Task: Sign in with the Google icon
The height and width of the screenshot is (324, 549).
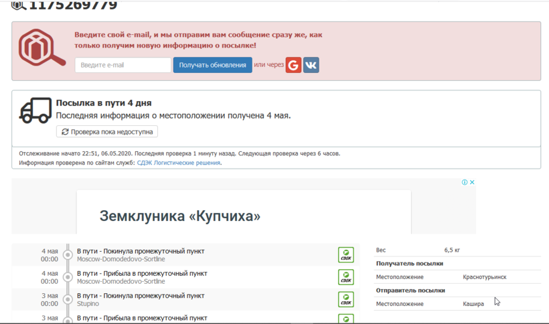Action: tap(293, 65)
